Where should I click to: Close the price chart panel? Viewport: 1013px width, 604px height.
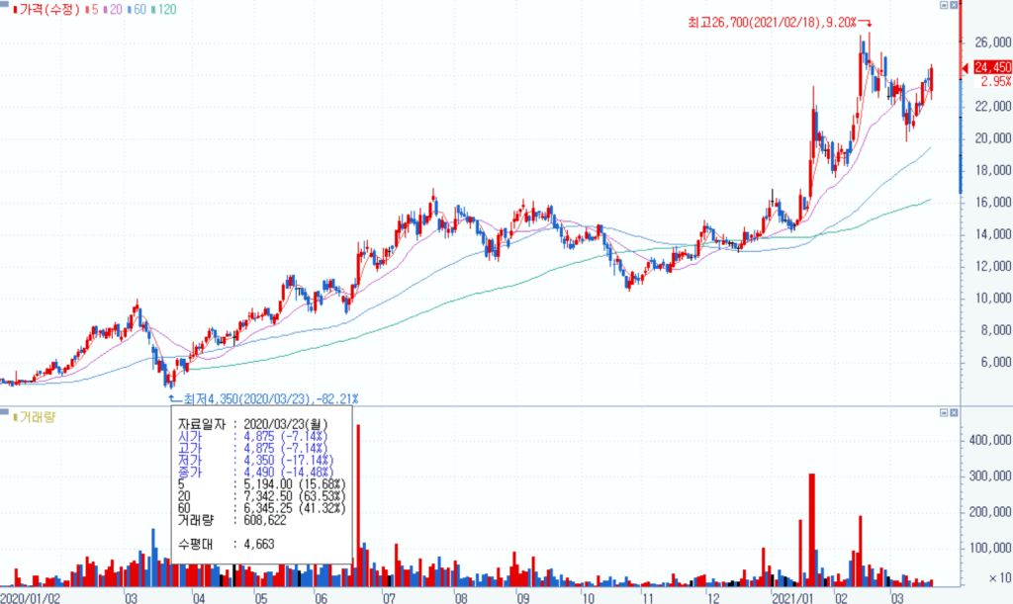click(955, 5)
